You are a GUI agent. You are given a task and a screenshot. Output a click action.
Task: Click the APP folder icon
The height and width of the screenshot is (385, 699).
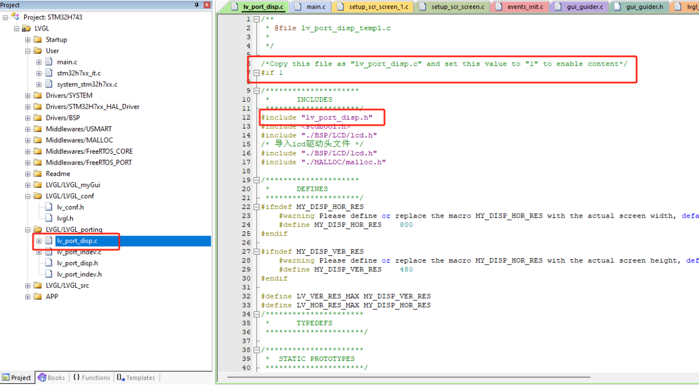[37, 296]
